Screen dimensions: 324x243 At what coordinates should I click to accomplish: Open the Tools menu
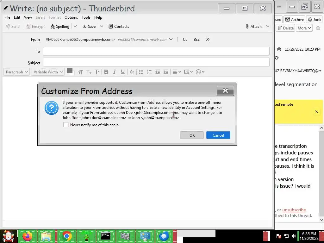point(86,17)
